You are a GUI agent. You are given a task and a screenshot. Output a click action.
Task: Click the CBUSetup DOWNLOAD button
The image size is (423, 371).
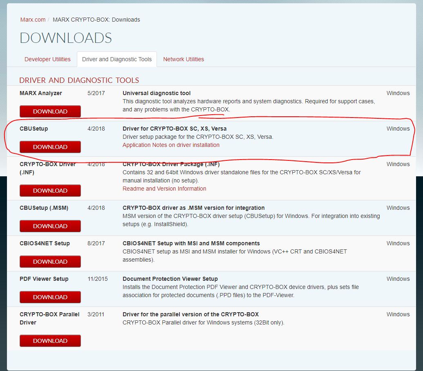click(50, 147)
